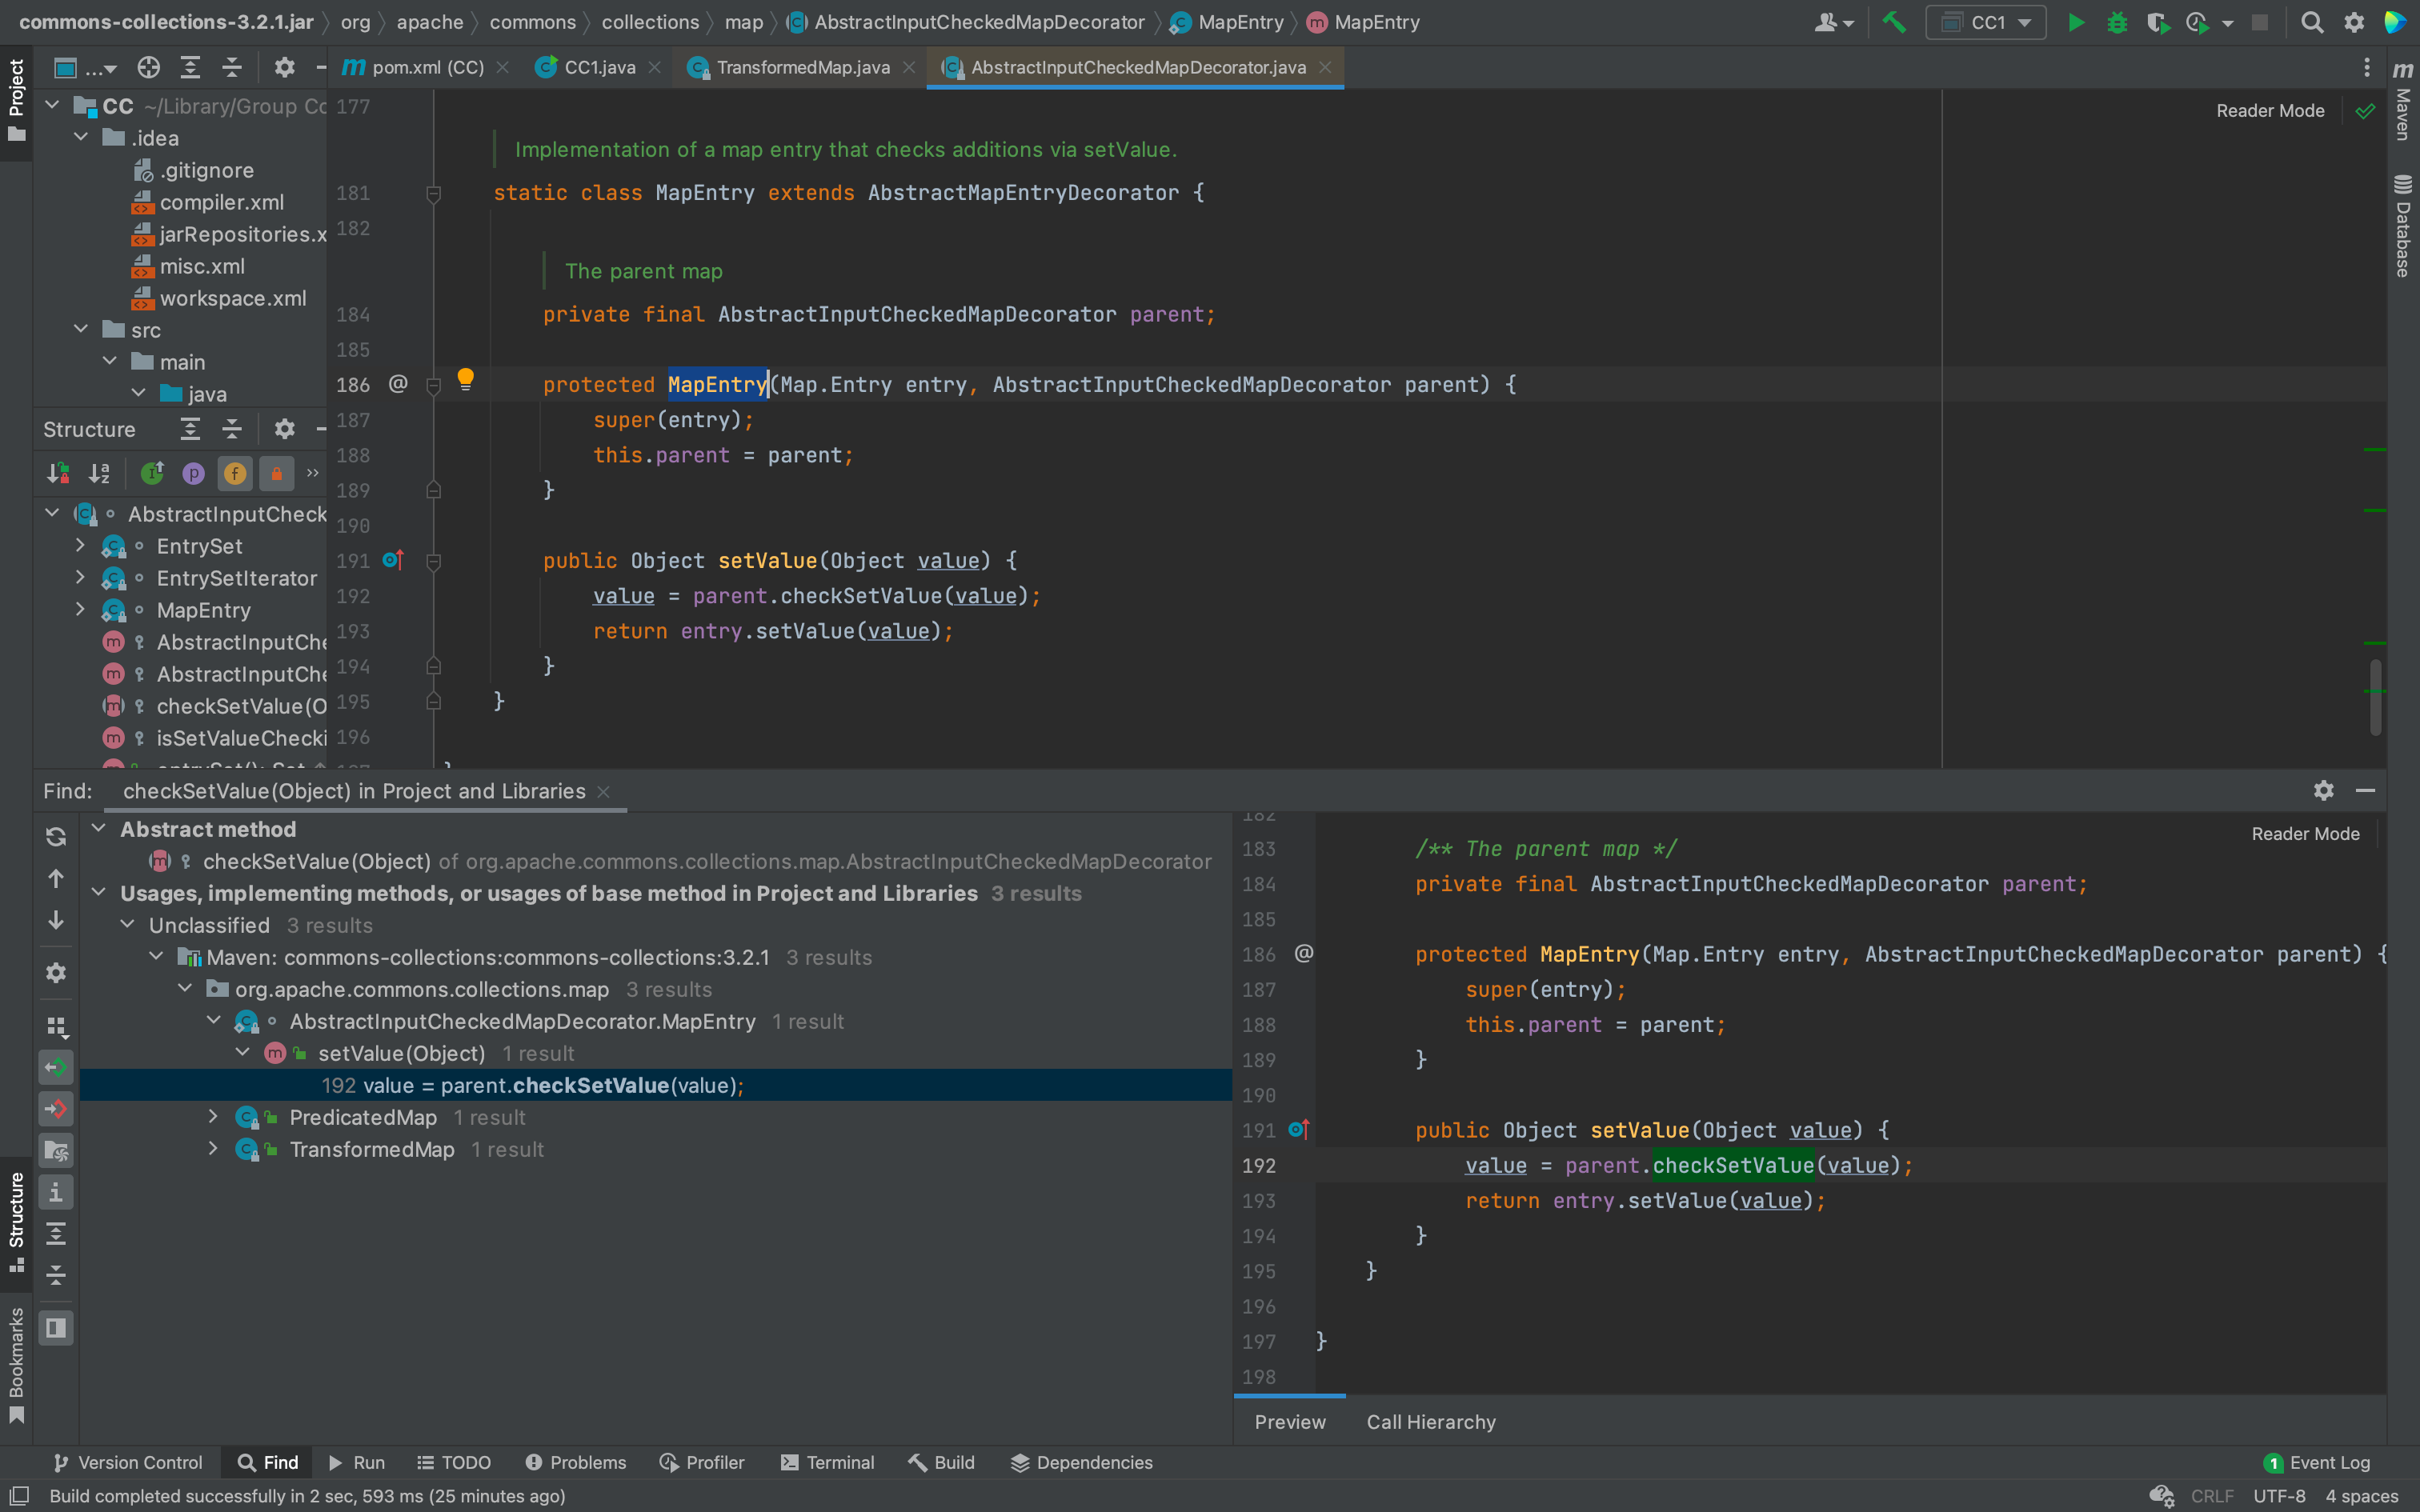Toggle show properties in Structure
2420x1512 pixels.
pos(194,473)
